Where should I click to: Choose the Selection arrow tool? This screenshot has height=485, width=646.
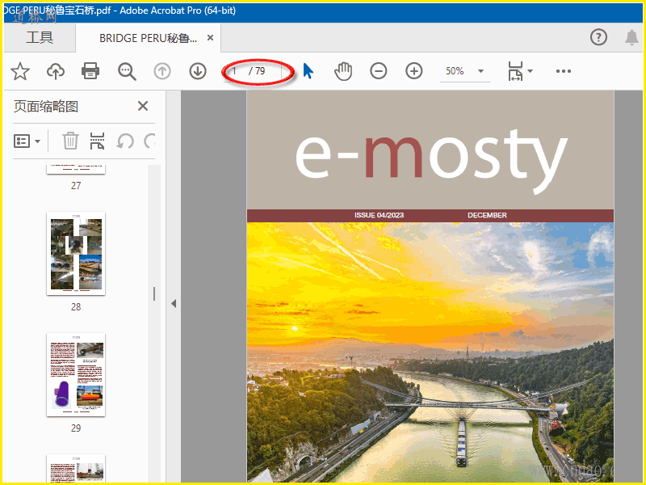coord(308,71)
